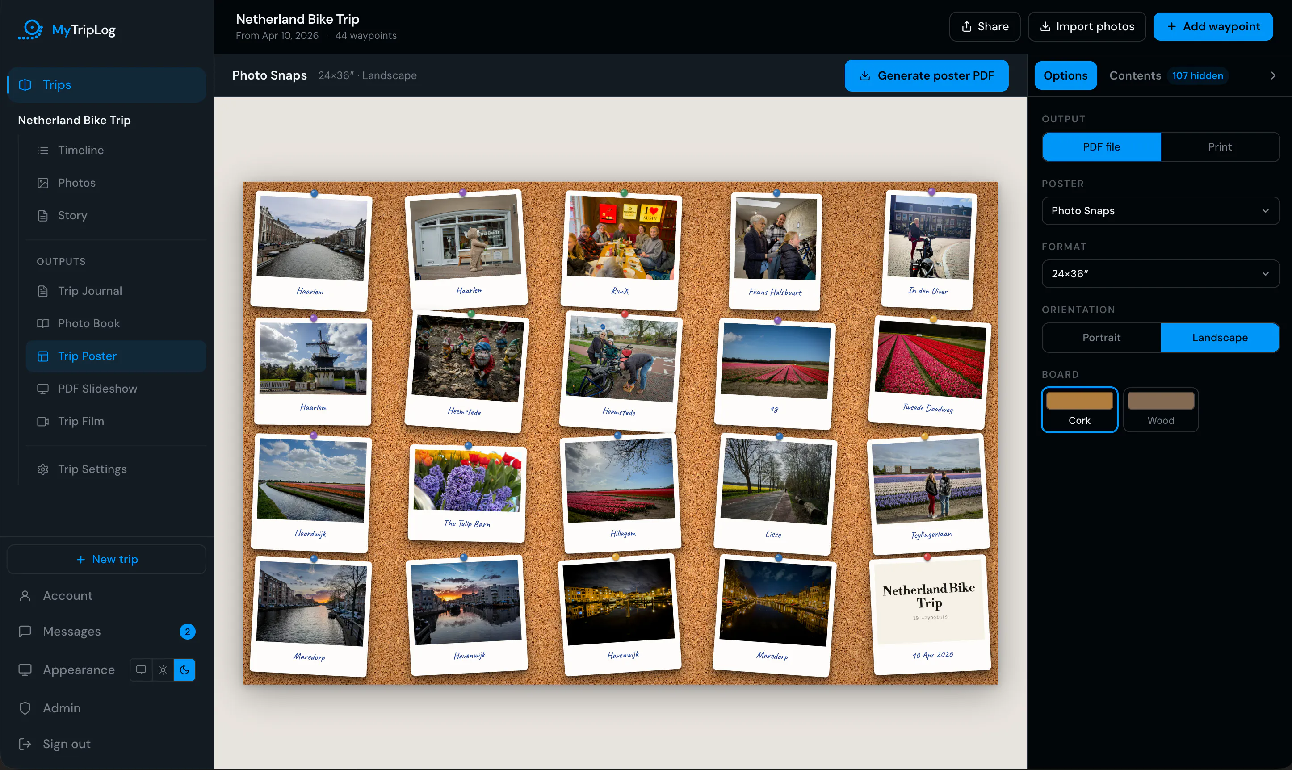This screenshot has width=1292, height=770.
Task: Select the Cork board swatch
Action: (x=1079, y=410)
